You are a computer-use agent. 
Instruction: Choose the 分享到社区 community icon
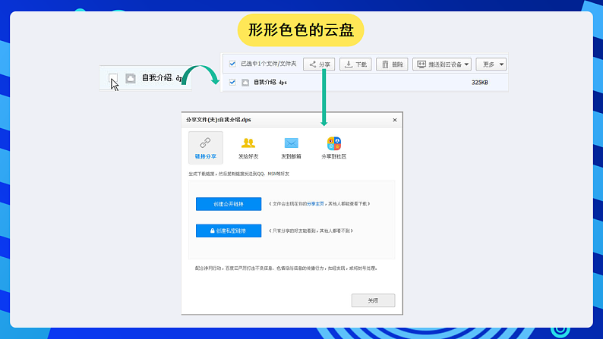(333, 148)
